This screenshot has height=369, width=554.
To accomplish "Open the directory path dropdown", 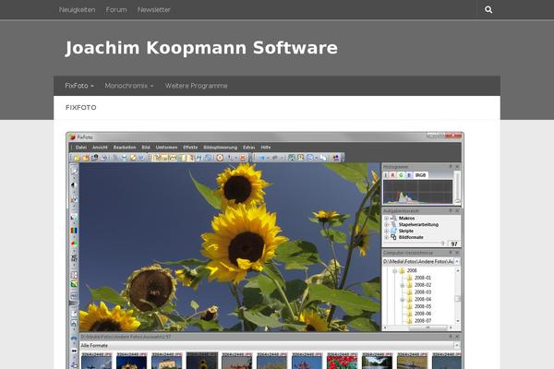I will tap(457, 262).
